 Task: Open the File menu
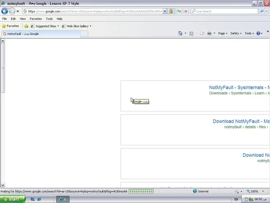[4, 19]
